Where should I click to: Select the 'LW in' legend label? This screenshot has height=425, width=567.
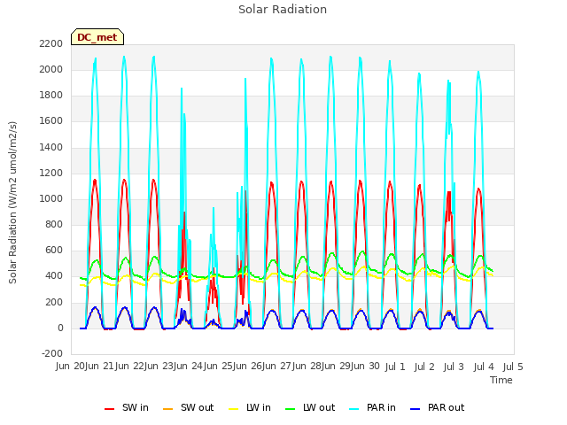(258, 407)
